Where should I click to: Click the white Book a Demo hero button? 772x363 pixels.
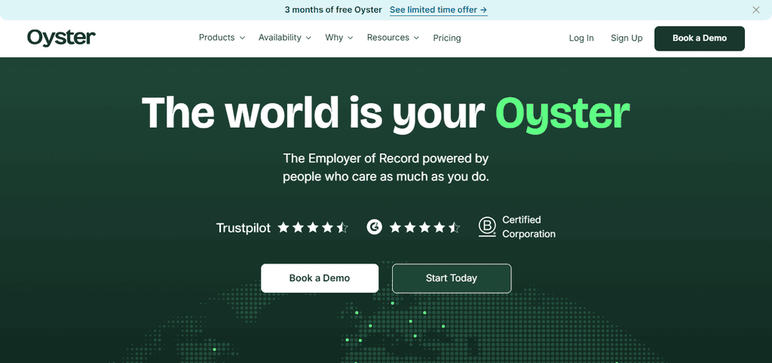click(320, 278)
